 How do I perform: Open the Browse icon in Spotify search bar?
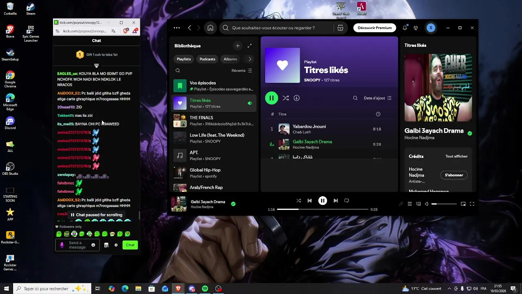click(341, 28)
